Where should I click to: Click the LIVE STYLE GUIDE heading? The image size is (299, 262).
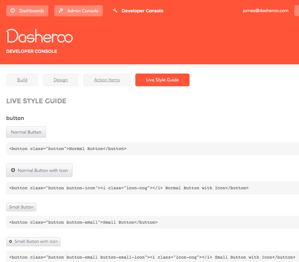point(36,101)
